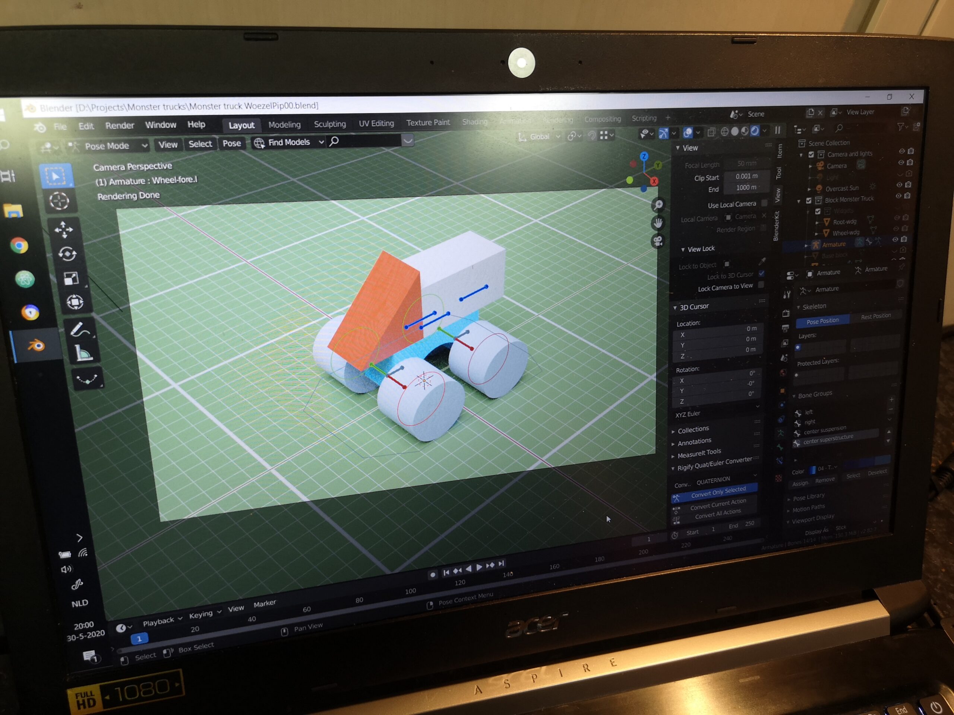Click the 3D Cursor tool icon
The width and height of the screenshot is (954, 715).
(59, 201)
